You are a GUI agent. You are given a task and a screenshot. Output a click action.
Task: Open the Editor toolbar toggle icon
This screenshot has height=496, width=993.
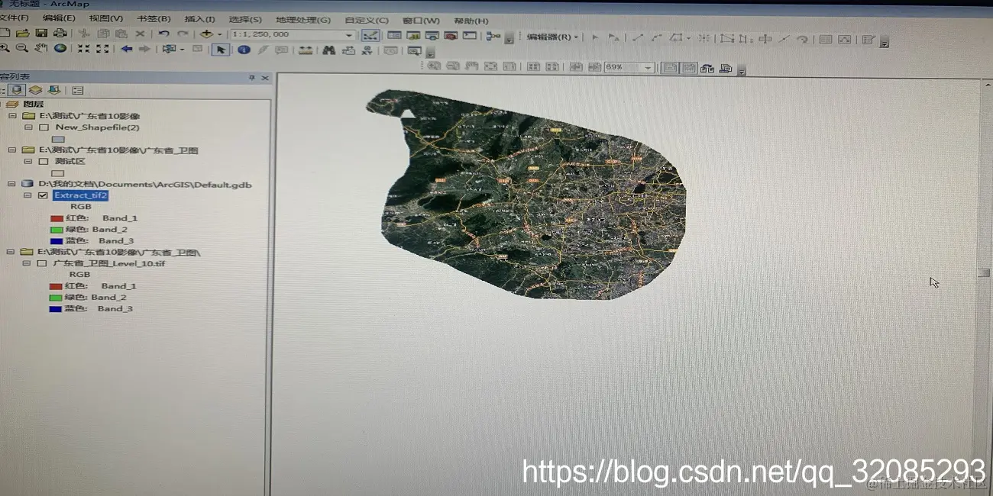tap(370, 35)
